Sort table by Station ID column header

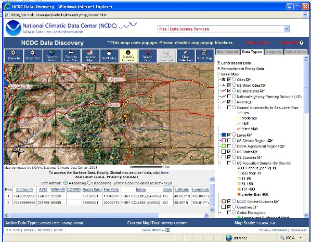point(24,190)
